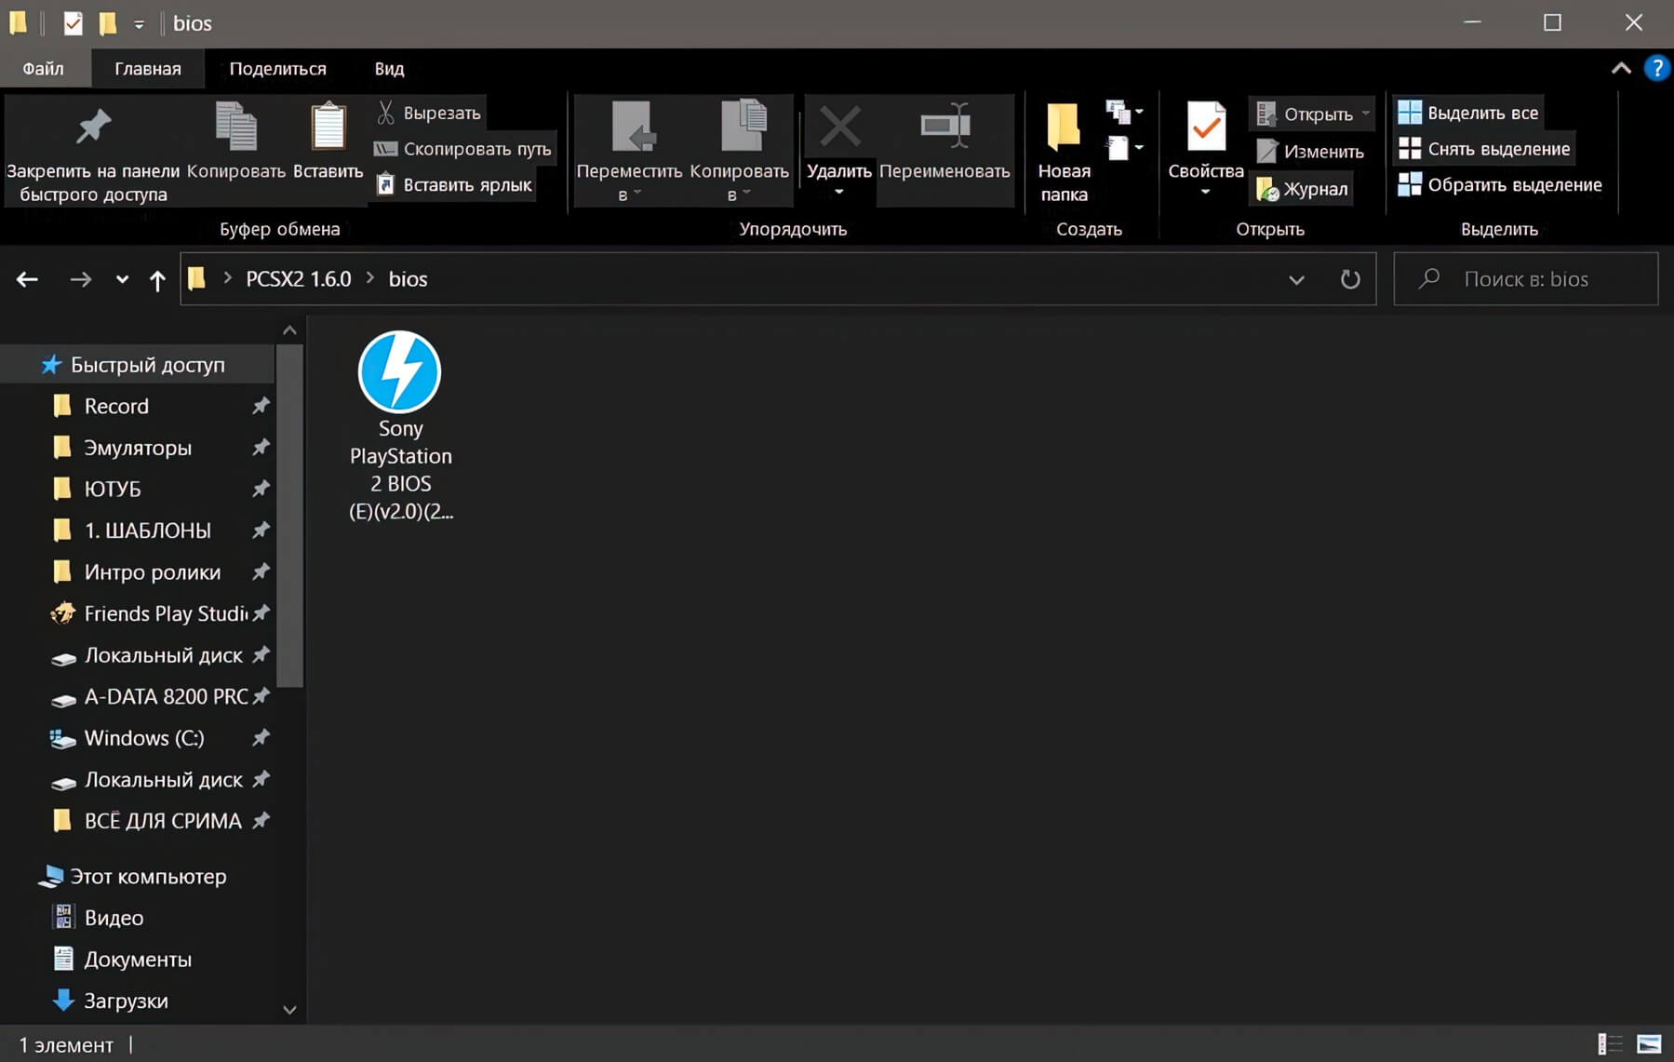
Task: Select the Sony PlayStation 2 BIOS file
Action: click(x=400, y=426)
